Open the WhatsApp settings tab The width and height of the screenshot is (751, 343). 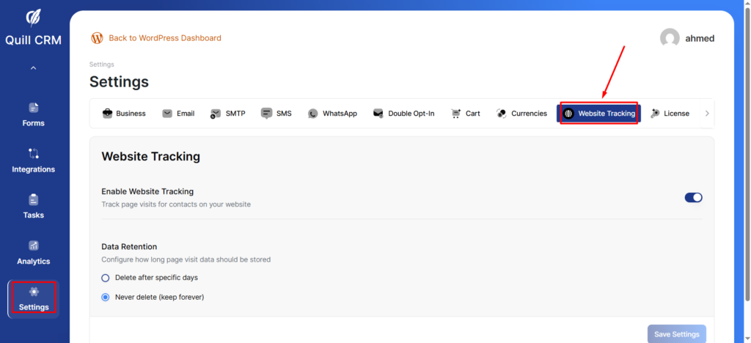tap(332, 114)
